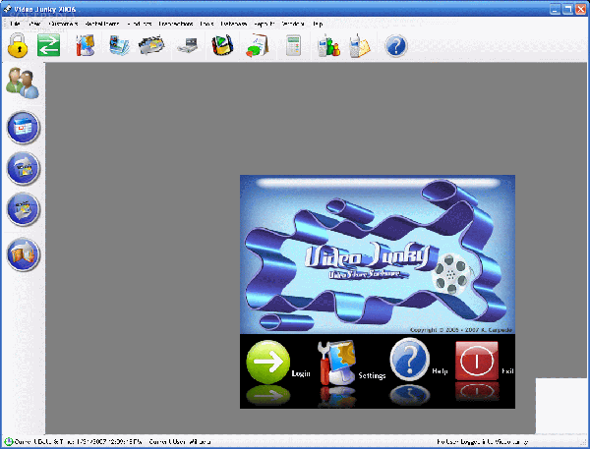Viewport: 590px width, 449px height.
Task: Click the green clock status bar icon
Action: (x=8, y=441)
